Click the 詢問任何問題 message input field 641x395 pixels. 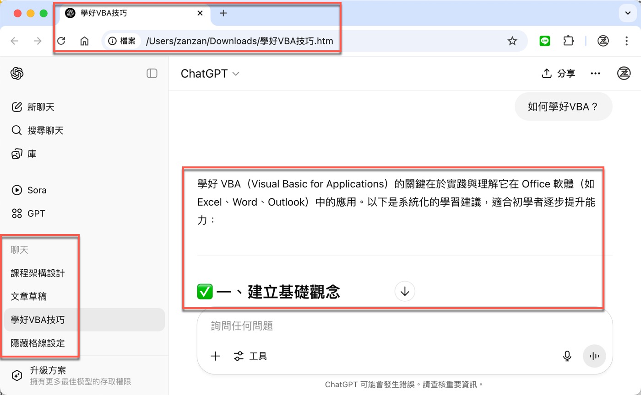[x=405, y=326]
